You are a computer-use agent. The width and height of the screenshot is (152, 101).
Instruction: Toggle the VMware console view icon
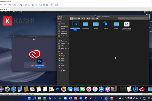[x=52, y=5]
